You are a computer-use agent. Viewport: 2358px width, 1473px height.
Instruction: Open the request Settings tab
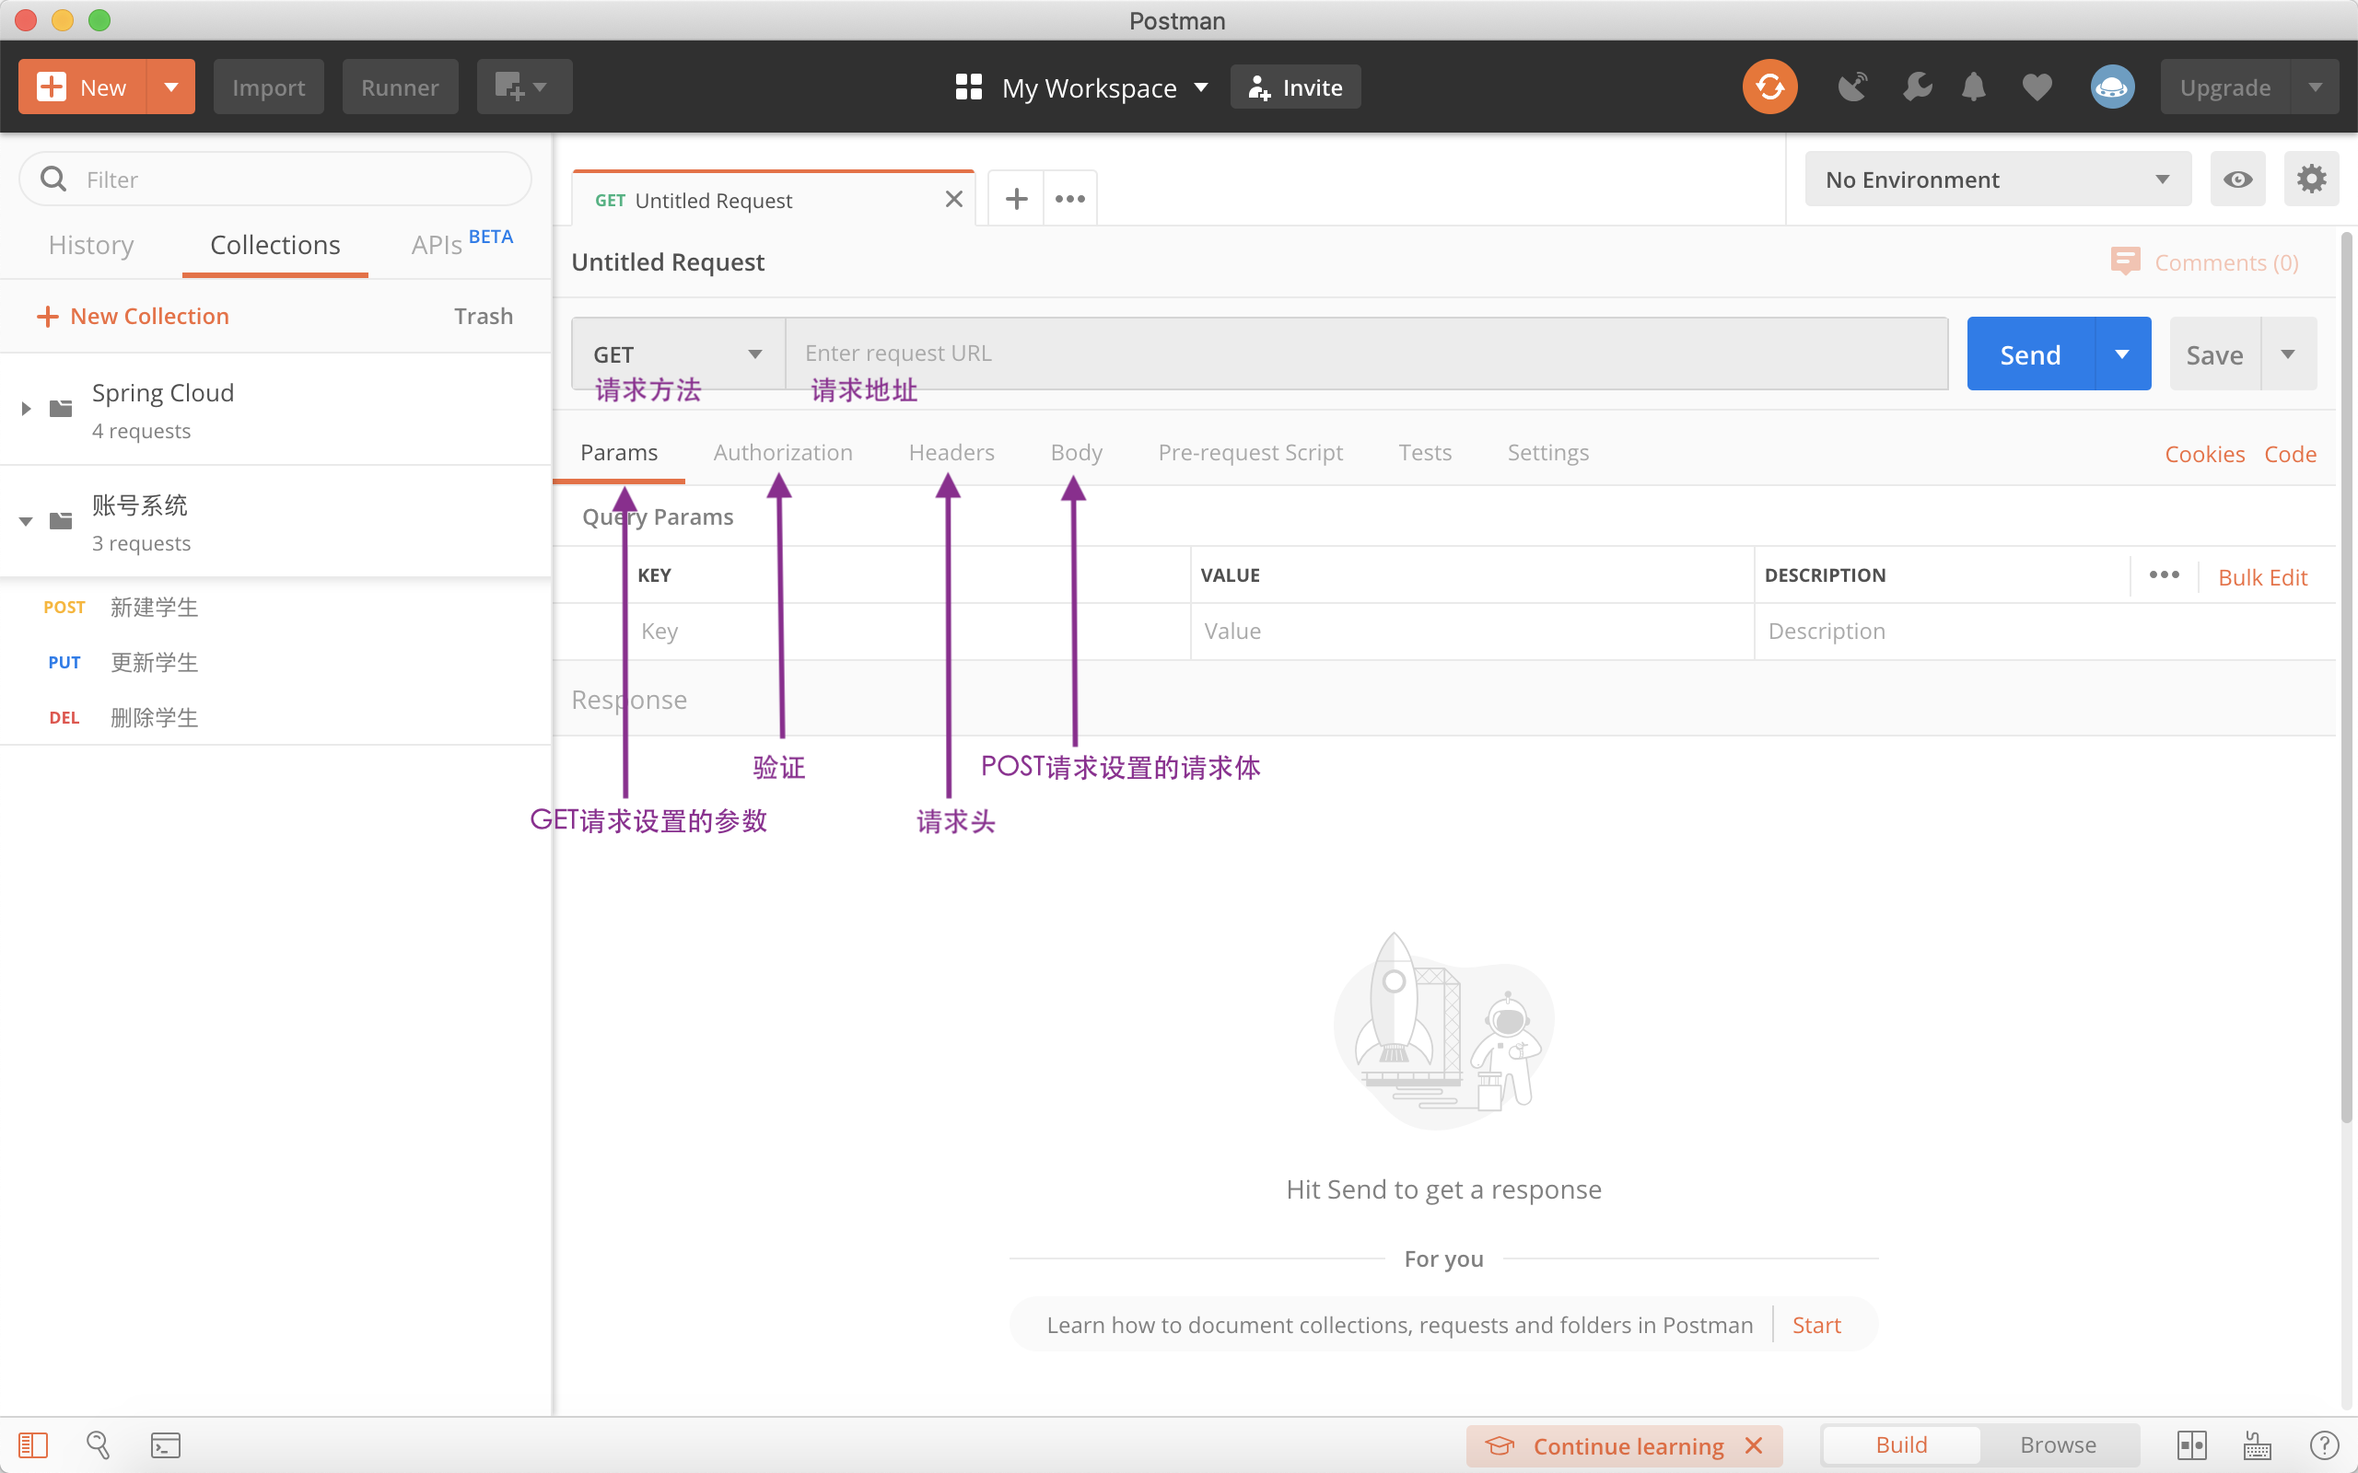[1547, 452]
